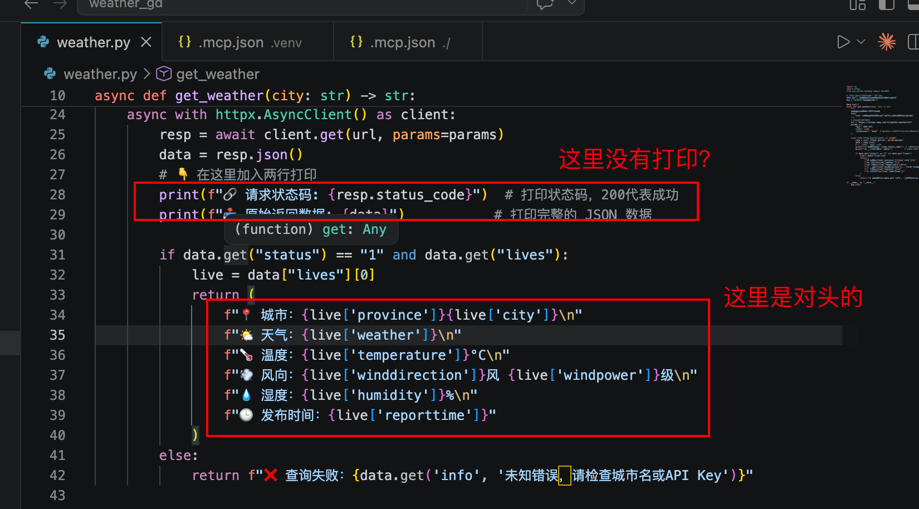Click the Python file icon on weather.py tab

43,42
